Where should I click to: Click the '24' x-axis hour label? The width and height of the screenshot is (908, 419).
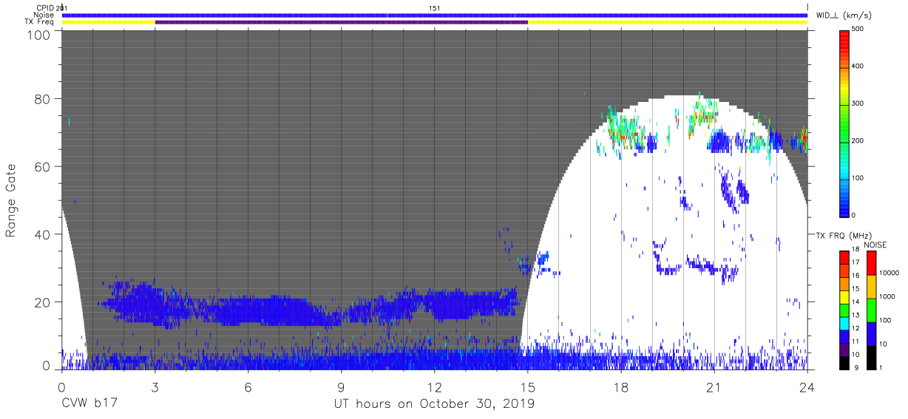coord(807,386)
